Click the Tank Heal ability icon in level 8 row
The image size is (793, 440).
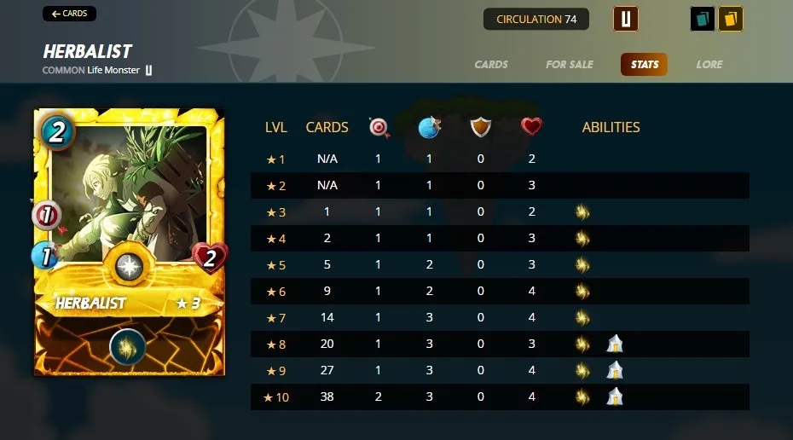pyautogui.click(x=615, y=344)
